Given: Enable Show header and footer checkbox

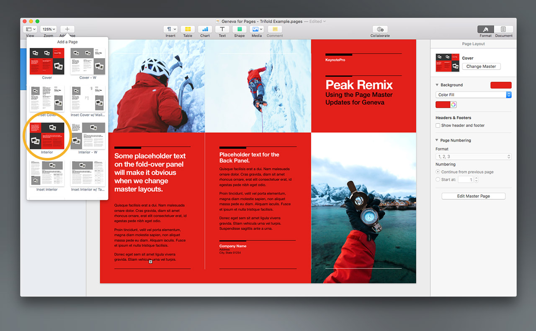Looking at the screenshot, I should pos(438,125).
